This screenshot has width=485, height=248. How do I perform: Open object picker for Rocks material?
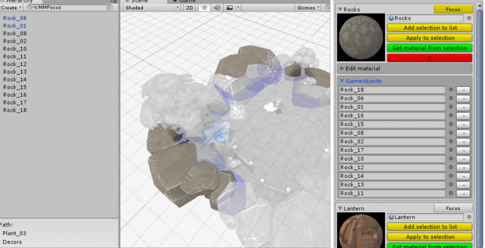469,18
